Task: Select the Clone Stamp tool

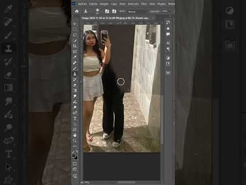Action: point(75,74)
